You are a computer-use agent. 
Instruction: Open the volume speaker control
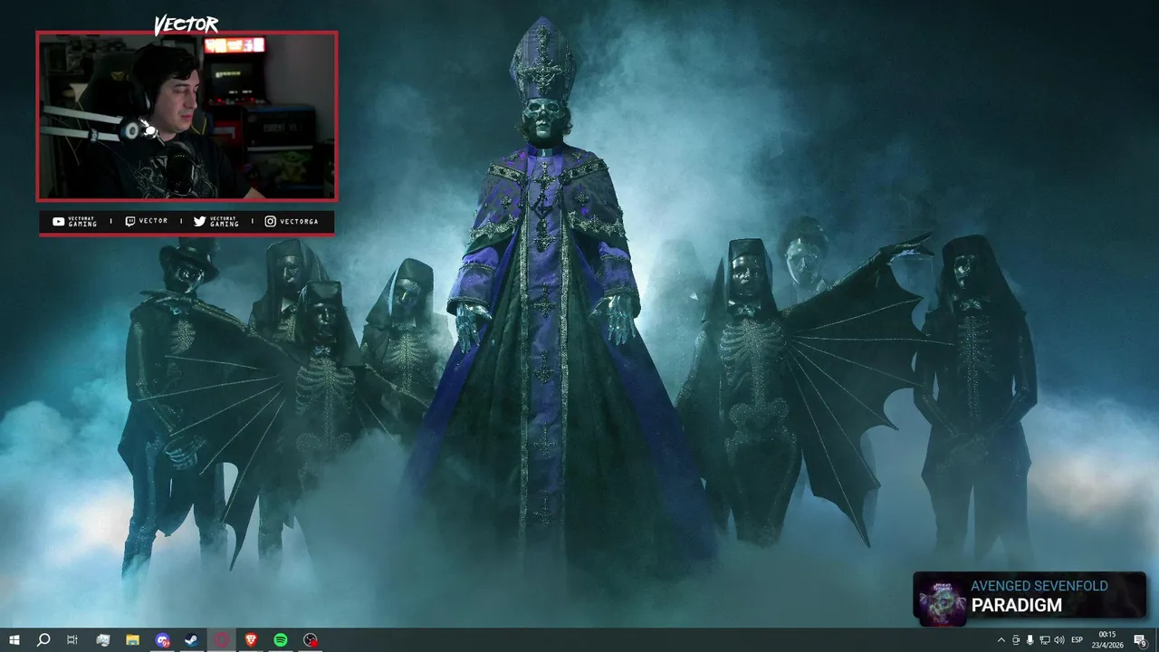click(1058, 640)
